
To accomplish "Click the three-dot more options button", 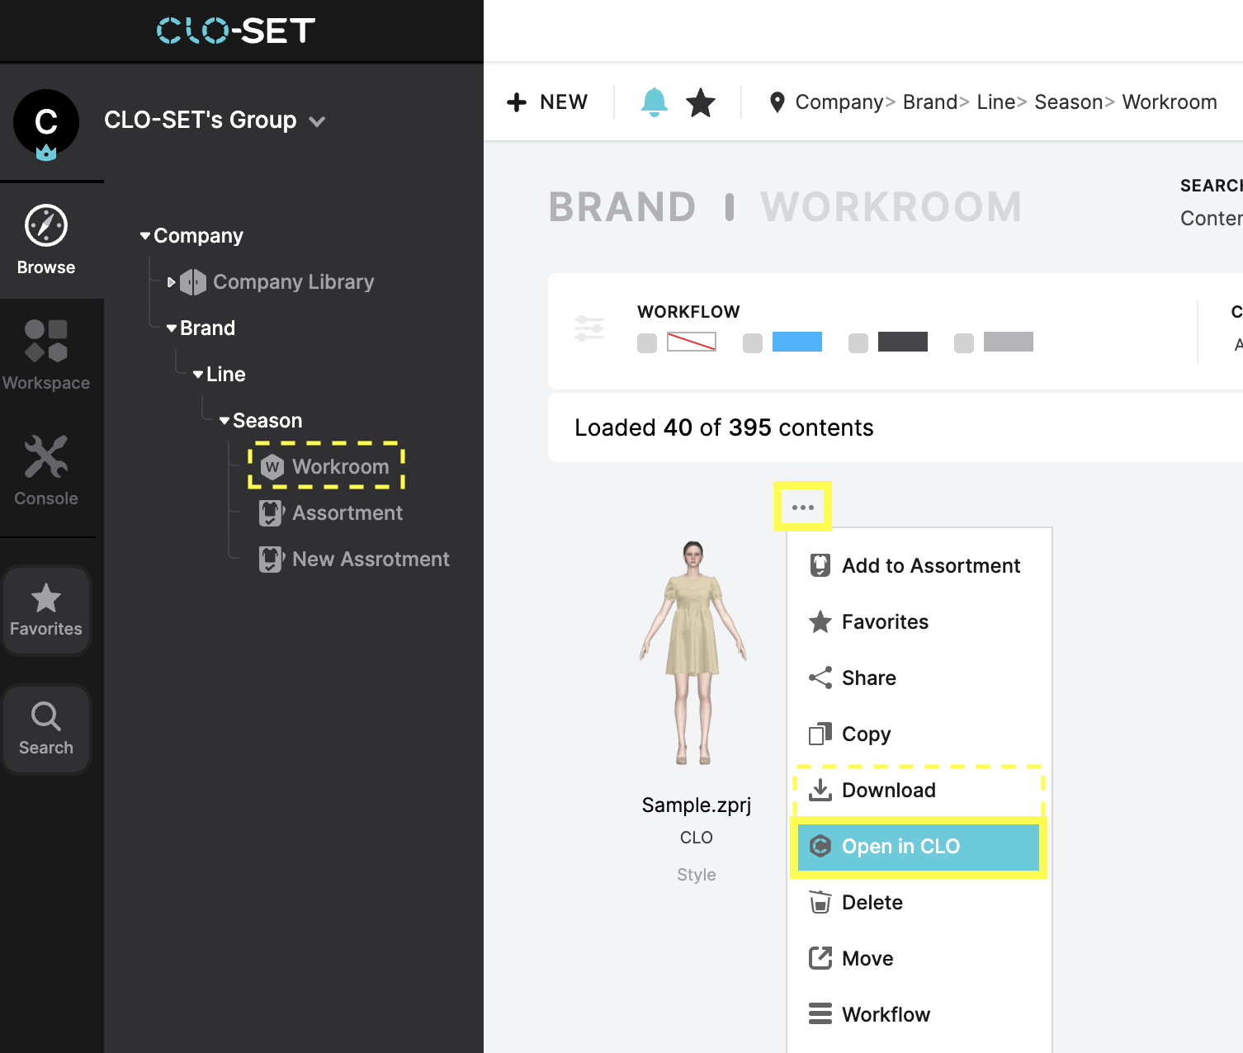I will click(x=803, y=507).
